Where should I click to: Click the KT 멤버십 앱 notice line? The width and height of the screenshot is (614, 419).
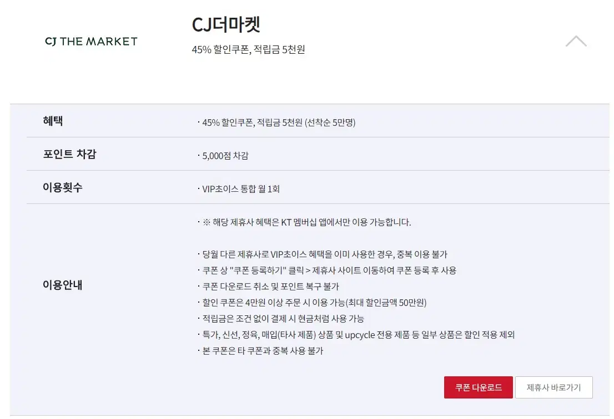click(x=306, y=222)
